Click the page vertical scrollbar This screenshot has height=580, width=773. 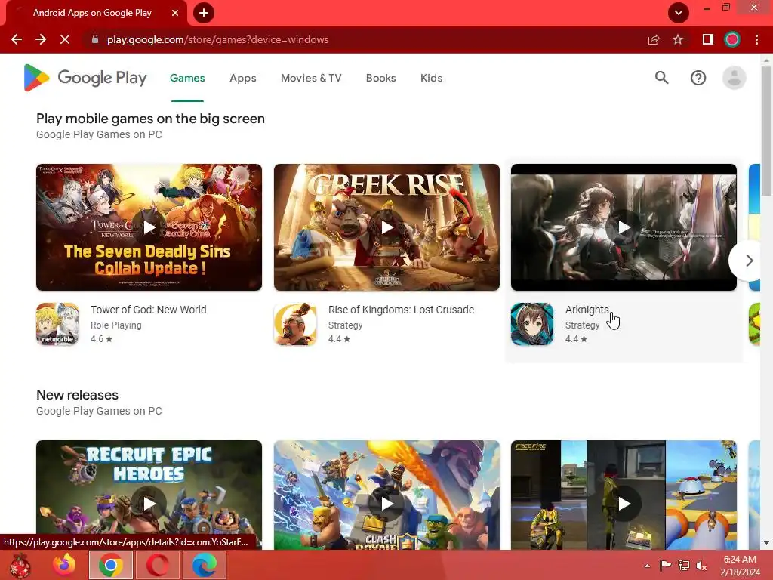(x=767, y=131)
